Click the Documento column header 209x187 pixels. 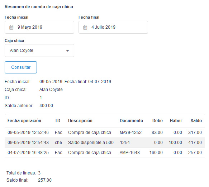click(131, 121)
